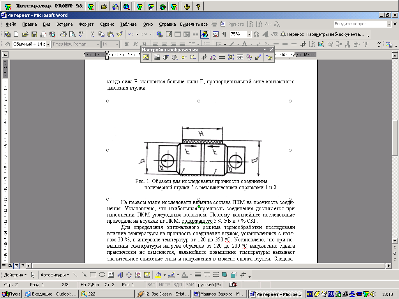This screenshot has height=299, width=399.
Task: Open the Таблица menu
Action: (128, 24)
